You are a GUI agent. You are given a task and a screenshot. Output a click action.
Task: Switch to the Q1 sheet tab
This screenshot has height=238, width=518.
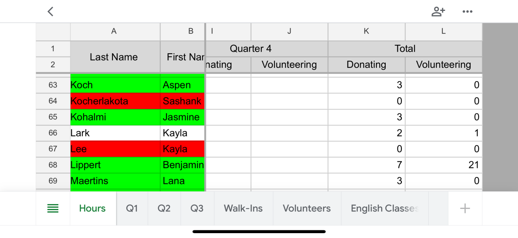point(132,209)
